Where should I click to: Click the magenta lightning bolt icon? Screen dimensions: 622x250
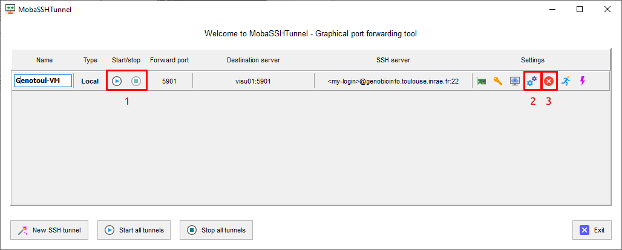coord(582,81)
